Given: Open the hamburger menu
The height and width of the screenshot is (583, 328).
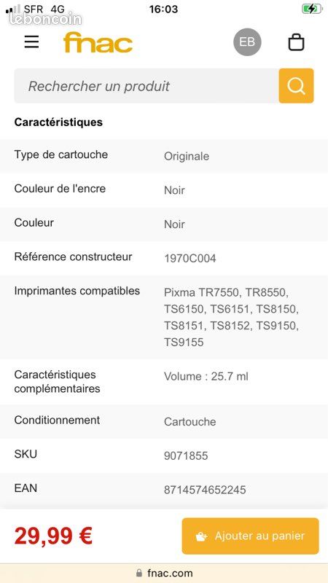Looking at the screenshot, I should (31, 42).
